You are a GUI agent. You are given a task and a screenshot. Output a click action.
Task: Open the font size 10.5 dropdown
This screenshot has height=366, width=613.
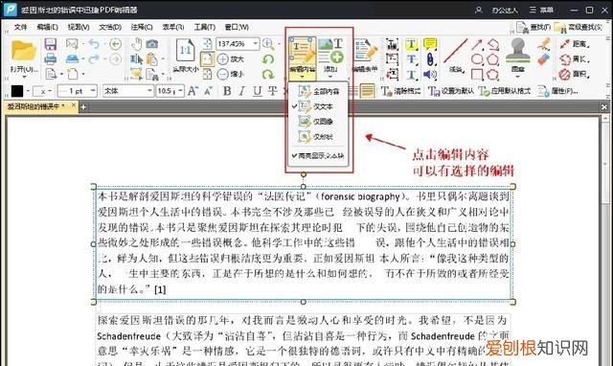180,91
